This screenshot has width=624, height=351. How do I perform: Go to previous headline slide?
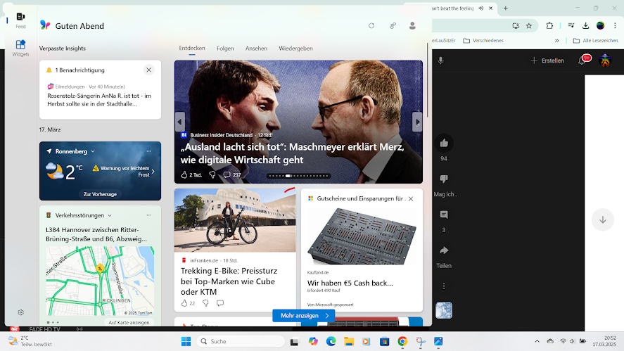(x=179, y=122)
